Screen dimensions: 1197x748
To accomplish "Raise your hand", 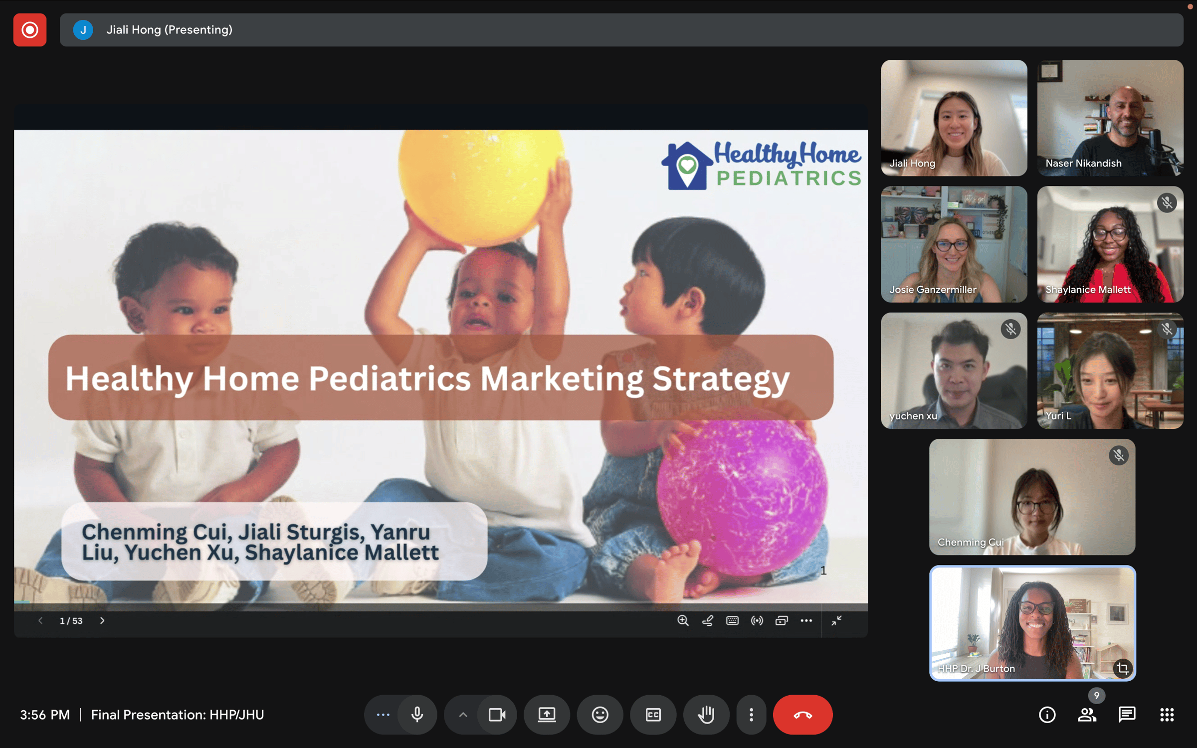I will point(706,715).
